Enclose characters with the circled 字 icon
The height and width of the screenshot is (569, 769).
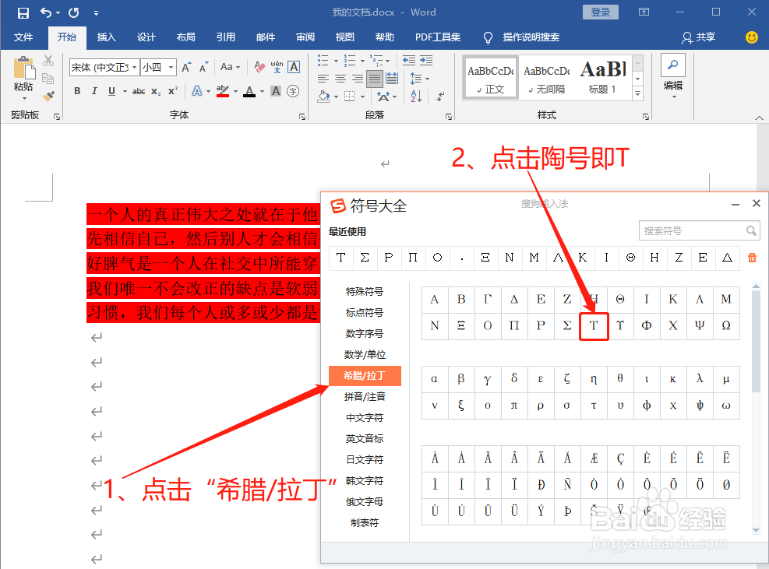coord(293,91)
